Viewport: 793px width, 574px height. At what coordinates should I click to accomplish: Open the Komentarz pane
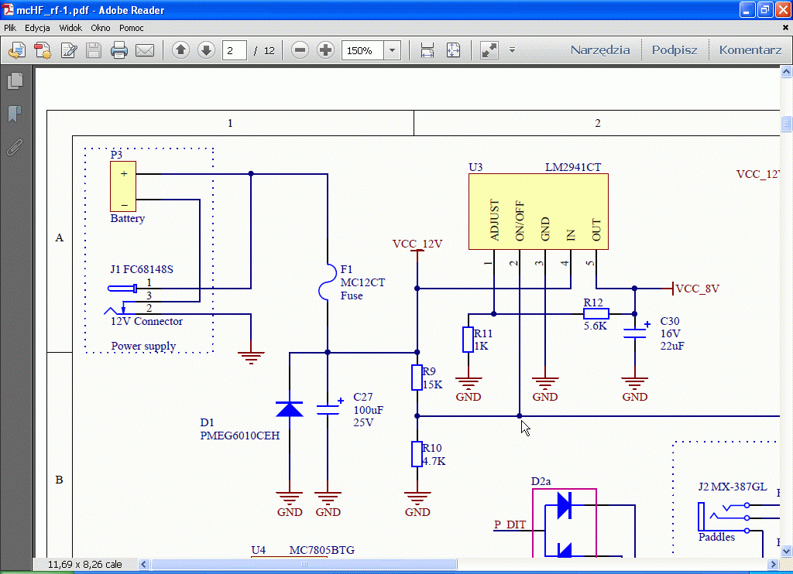(750, 50)
